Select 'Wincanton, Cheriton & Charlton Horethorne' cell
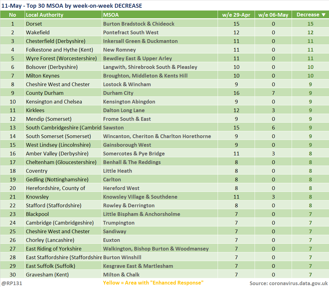This screenshot has width=329, height=287. [160, 136]
